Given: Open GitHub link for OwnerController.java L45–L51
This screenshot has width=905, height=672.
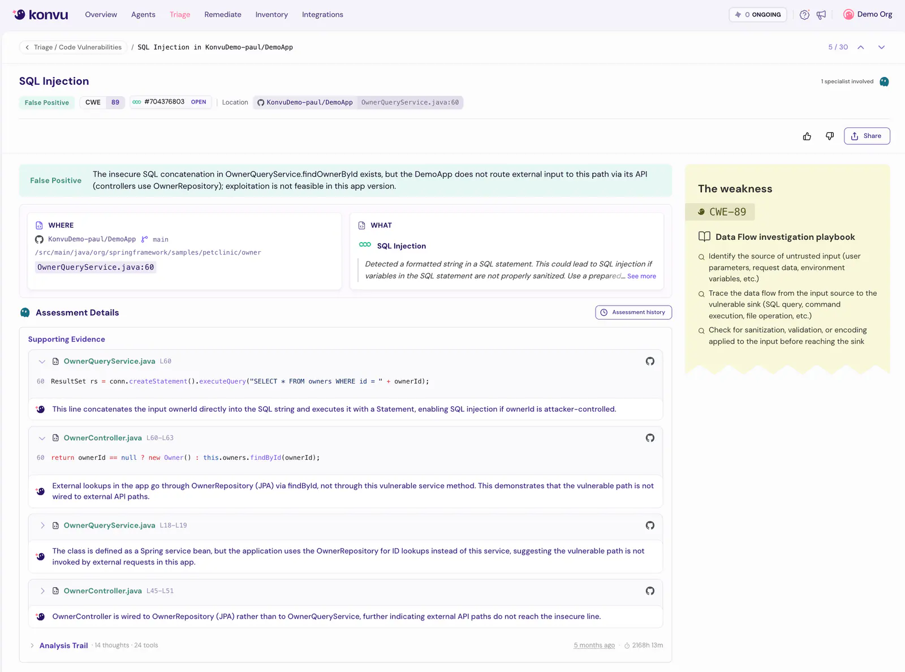Looking at the screenshot, I should pos(650,591).
